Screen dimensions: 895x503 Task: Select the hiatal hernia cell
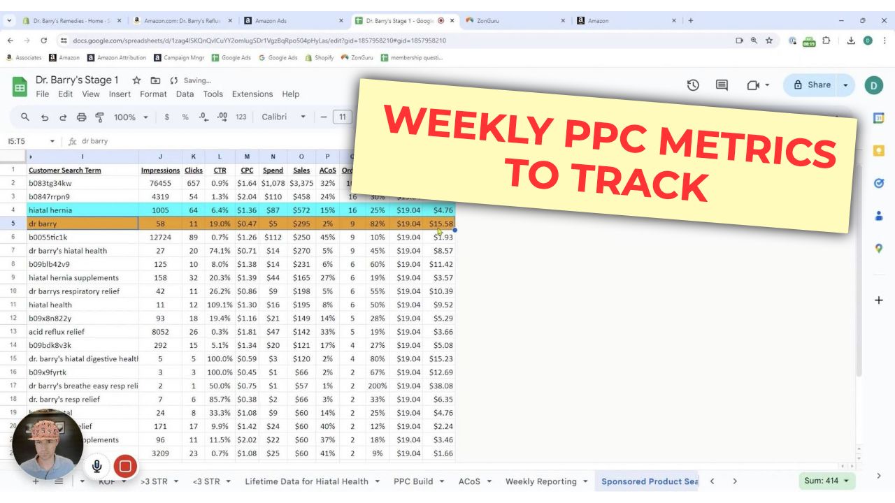(x=83, y=210)
